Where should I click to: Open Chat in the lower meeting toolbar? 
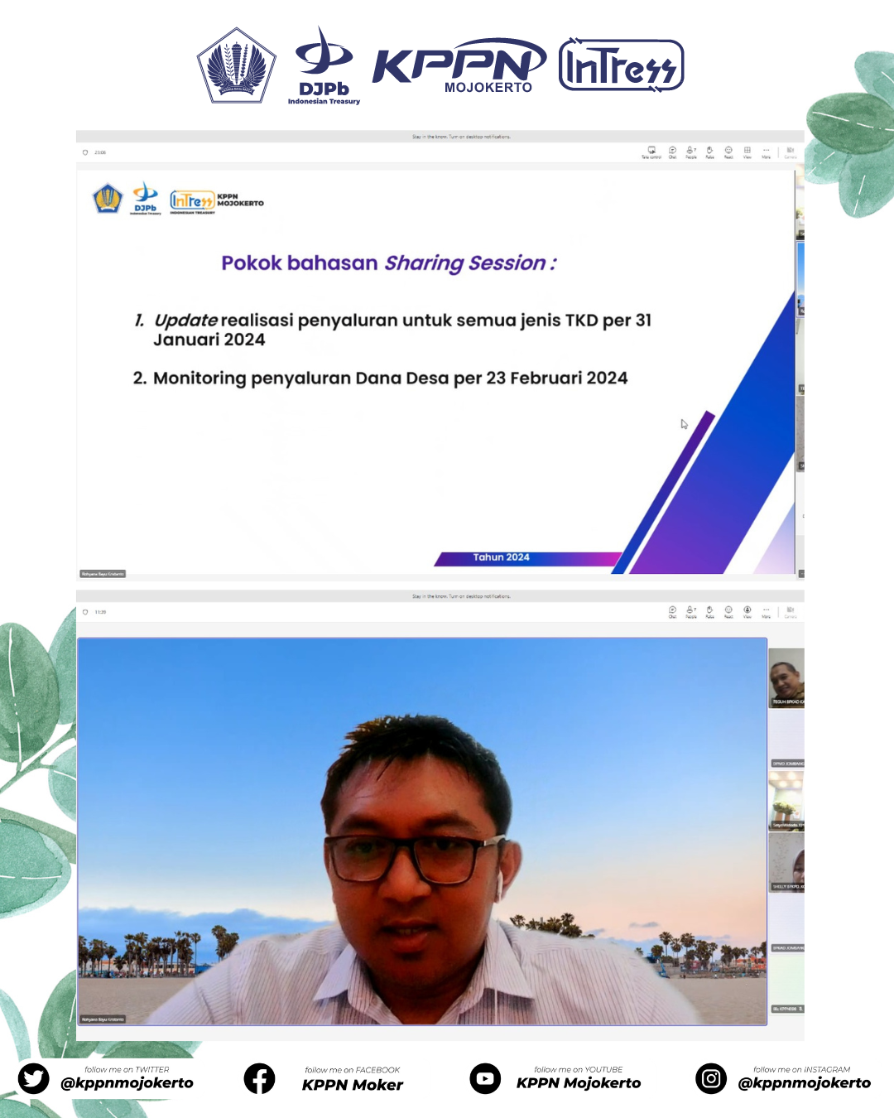[672, 611]
